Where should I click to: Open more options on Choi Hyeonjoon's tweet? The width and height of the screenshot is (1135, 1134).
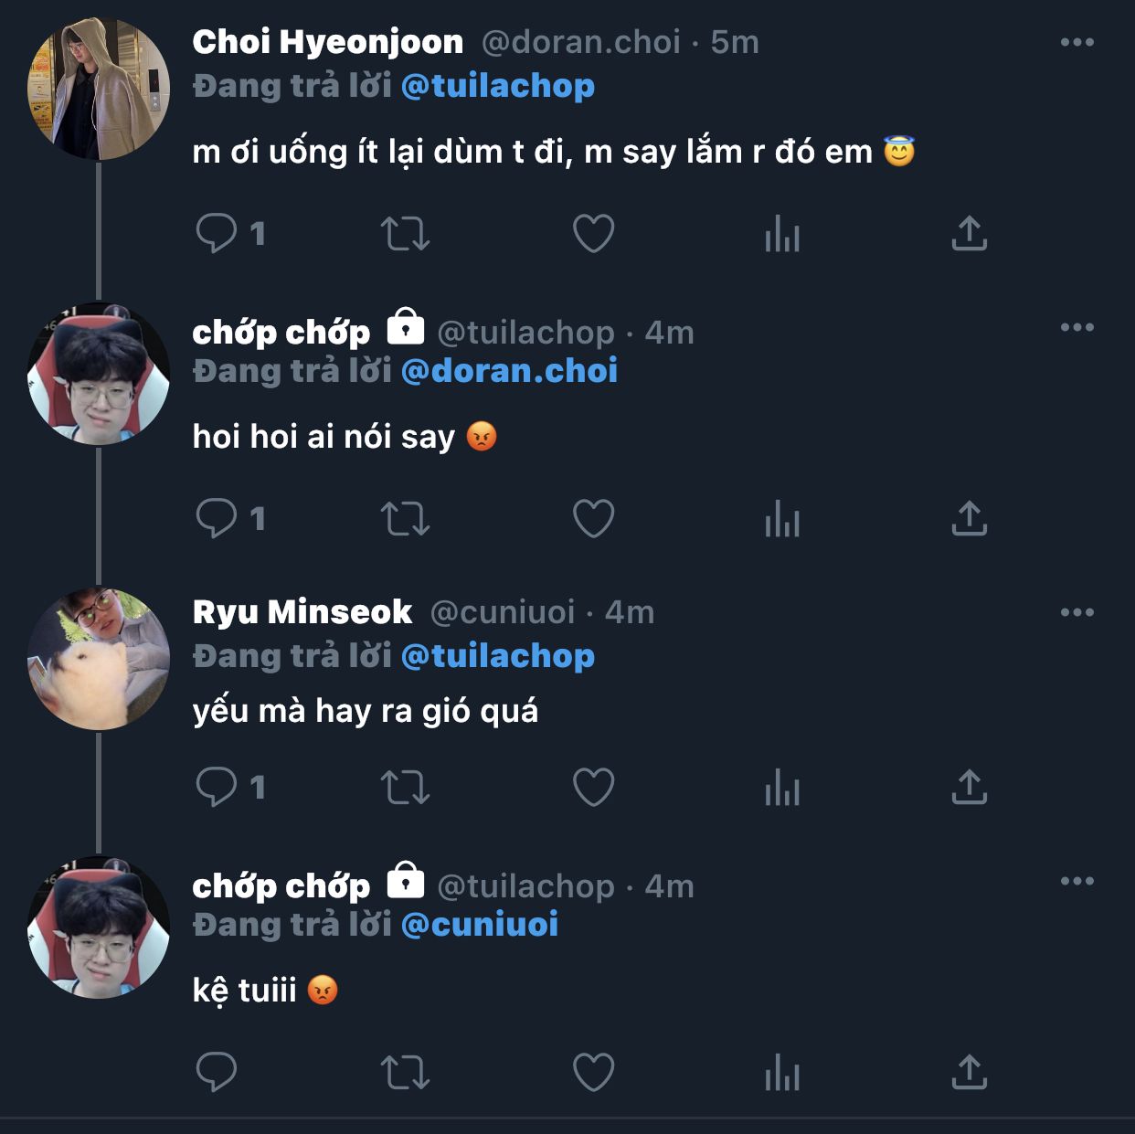coord(1077,42)
